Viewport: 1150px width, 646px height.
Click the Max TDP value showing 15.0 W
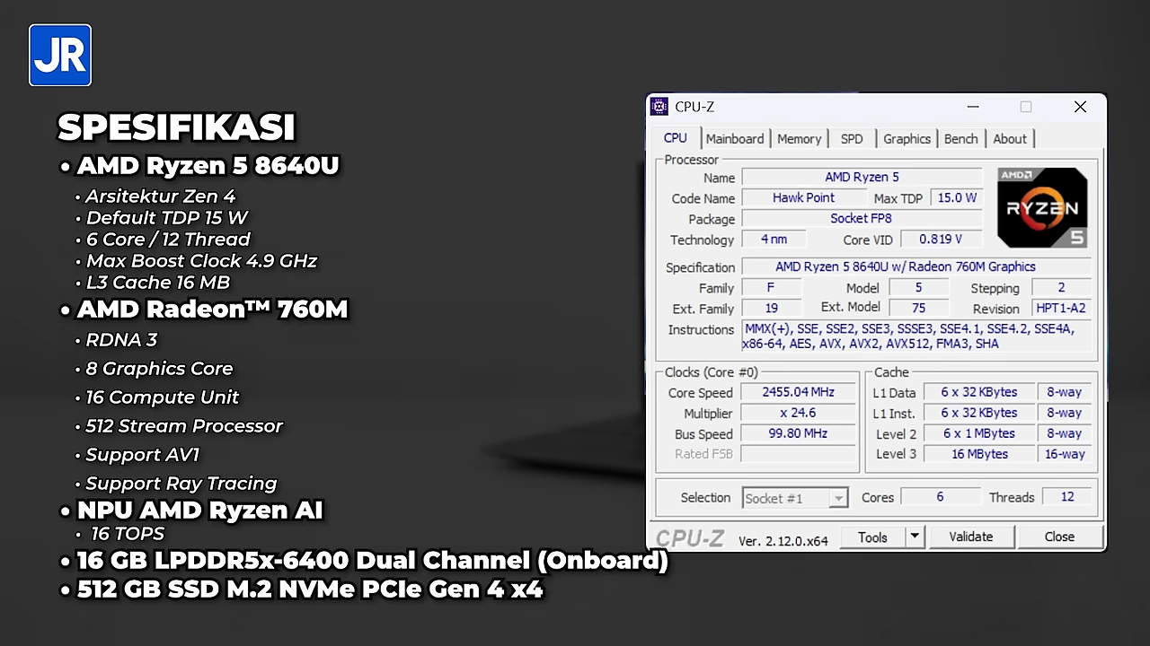tap(957, 197)
